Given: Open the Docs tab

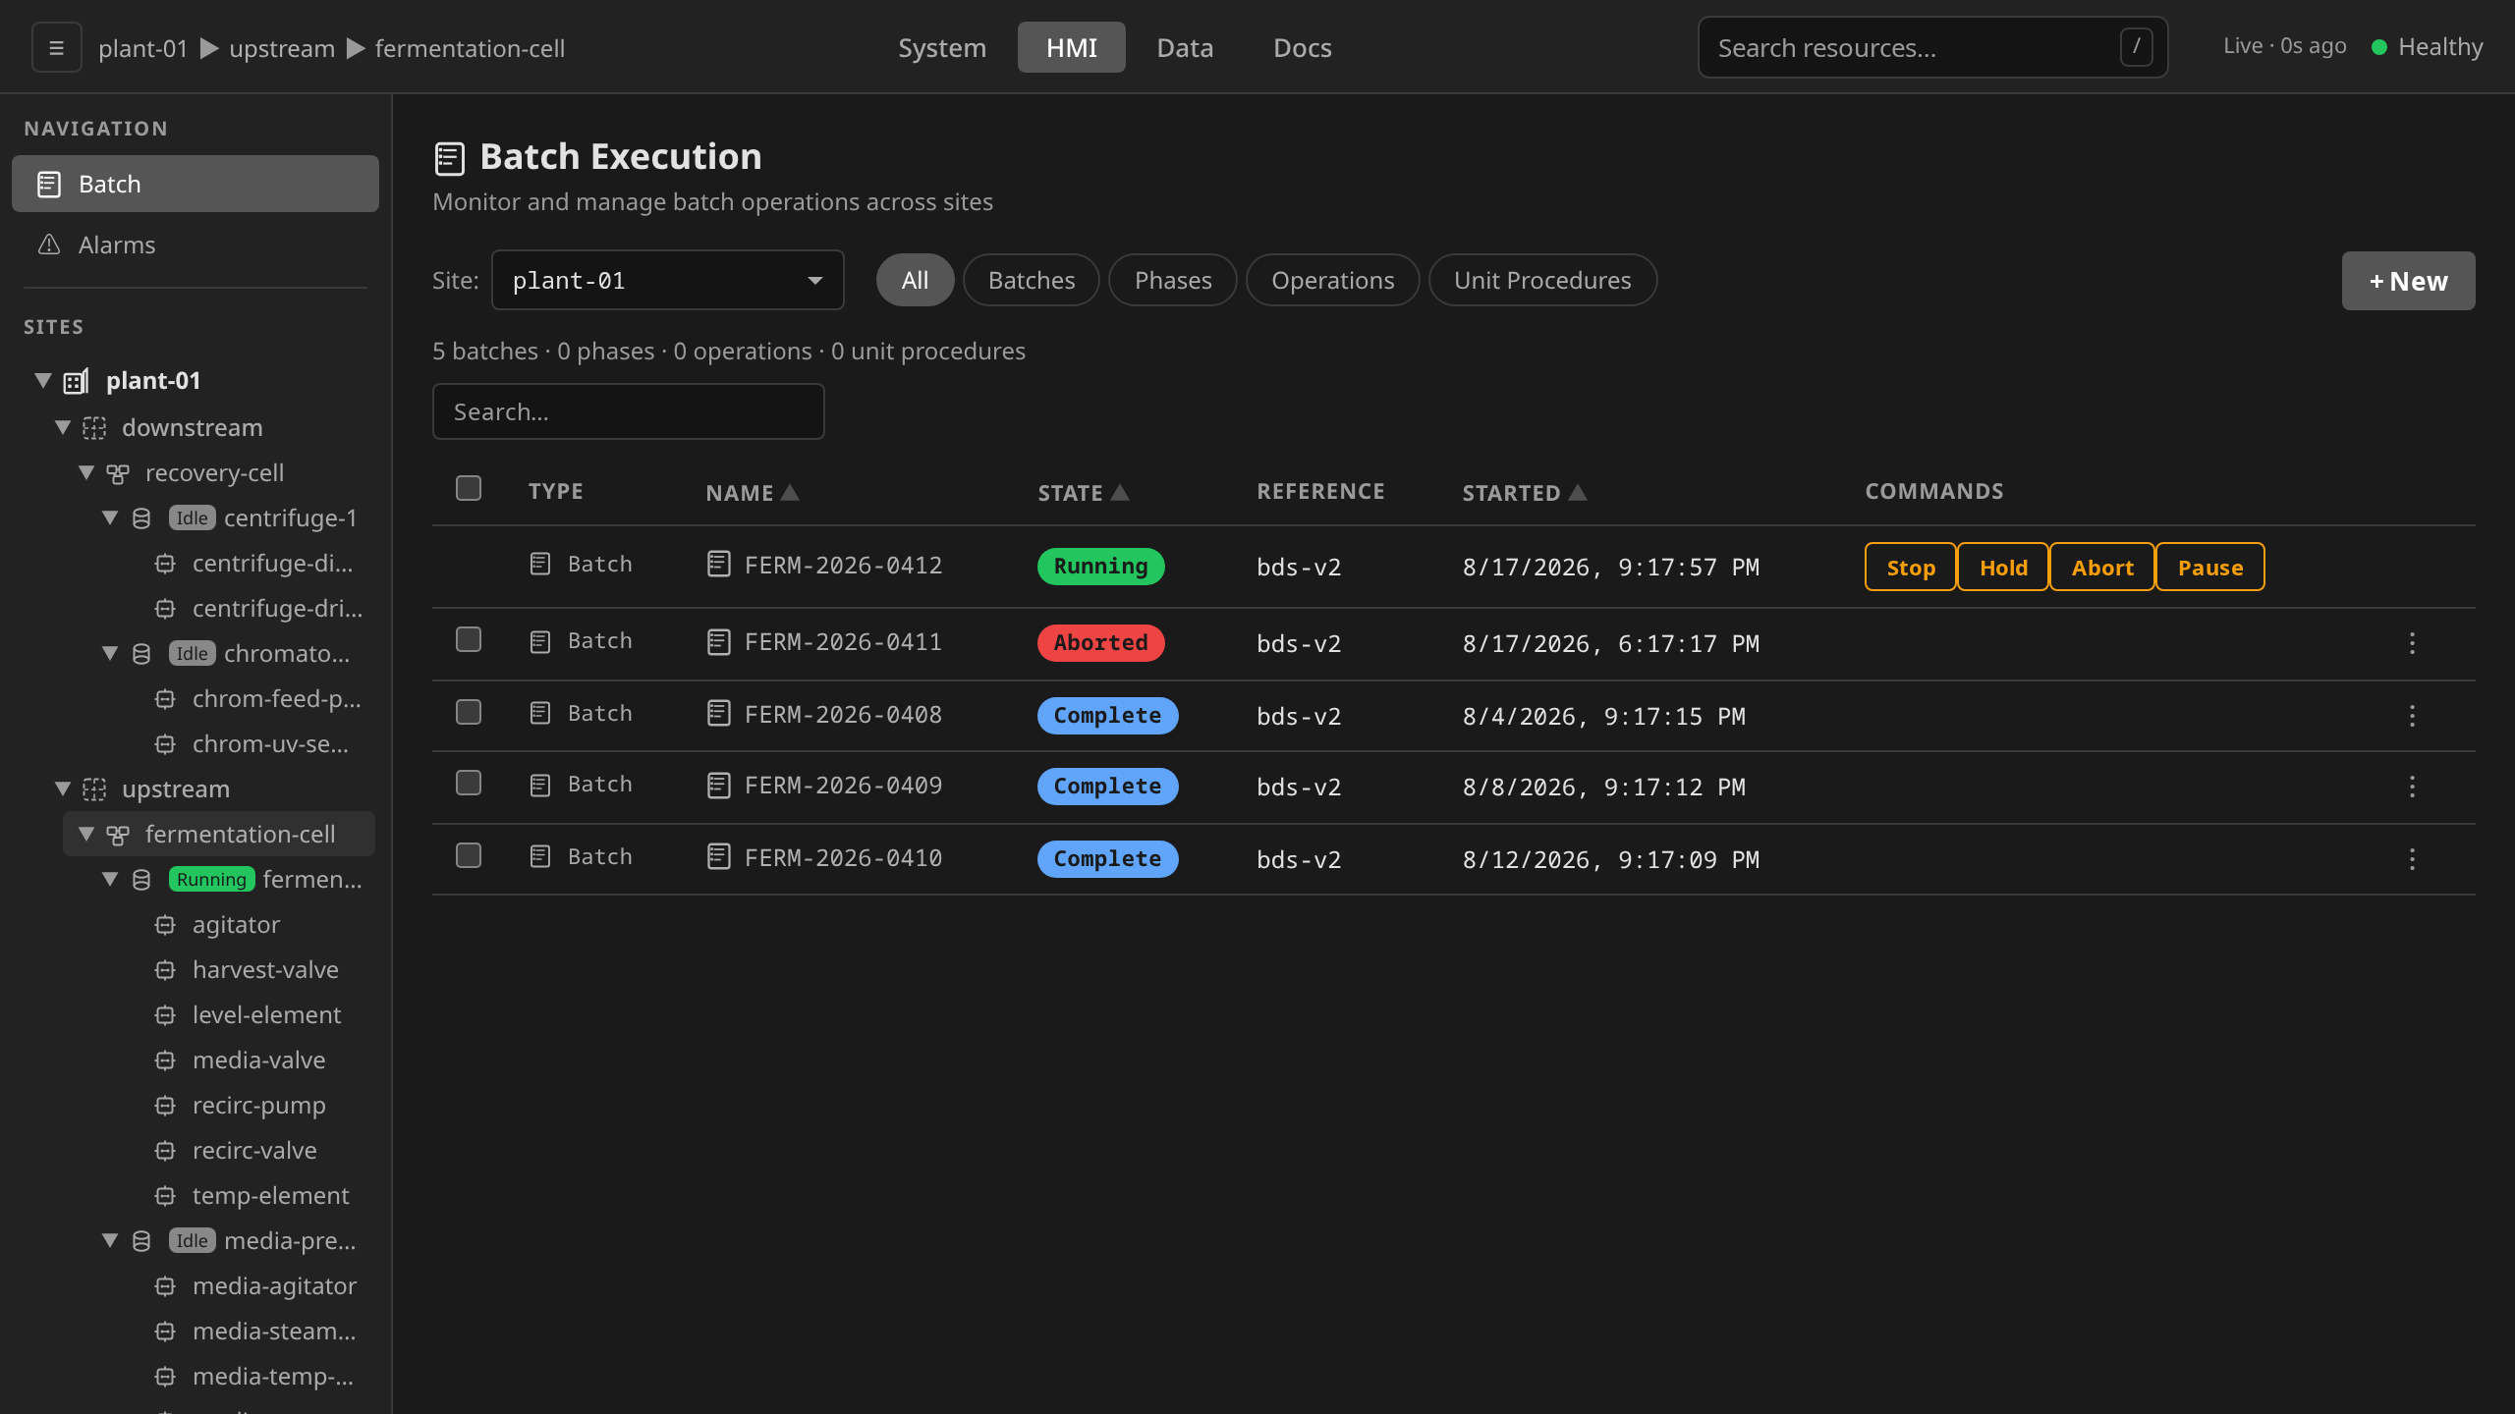Looking at the screenshot, I should tap(1303, 47).
